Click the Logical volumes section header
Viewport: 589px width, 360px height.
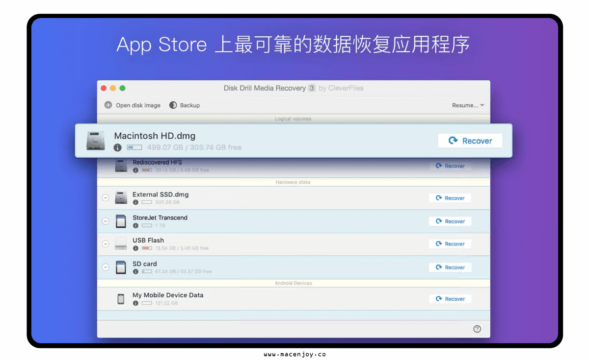click(x=293, y=119)
